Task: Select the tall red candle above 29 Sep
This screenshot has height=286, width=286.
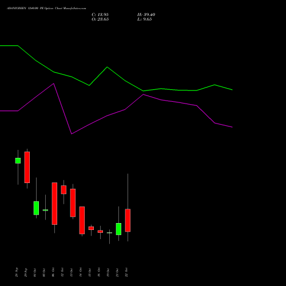Action: coord(27,168)
